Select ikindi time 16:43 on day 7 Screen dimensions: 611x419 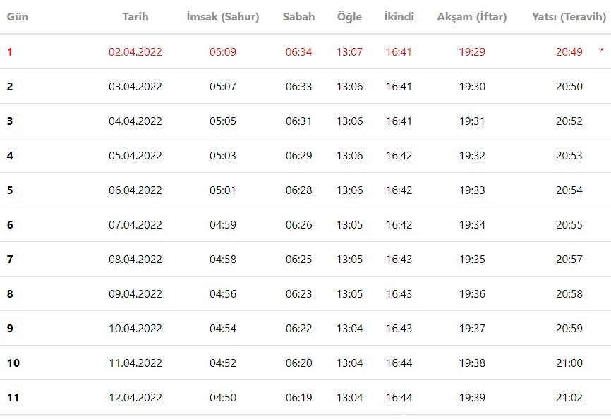[x=399, y=260]
